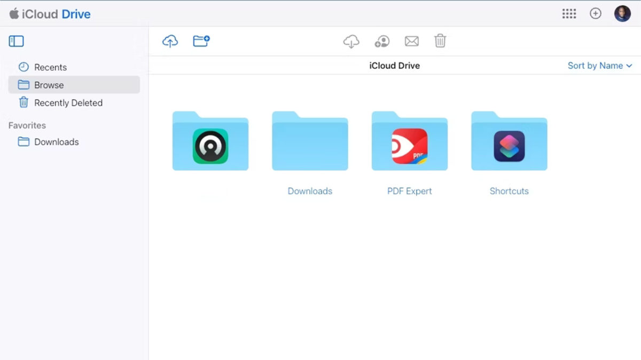Open the PDF Expert folder
641x360 pixels.
[409, 141]
